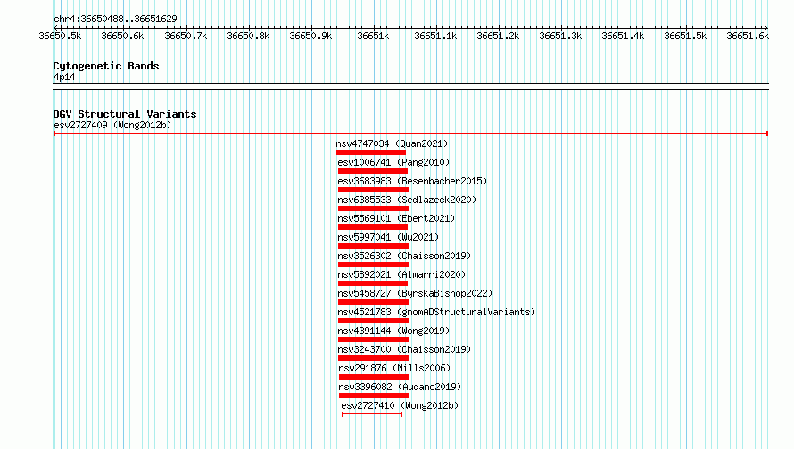Viewport: 794px width, 449px height.
Task: Open the nsv3243700 (Chaisson2019) label
Action: pyautogui.click(x=404, y=349)
